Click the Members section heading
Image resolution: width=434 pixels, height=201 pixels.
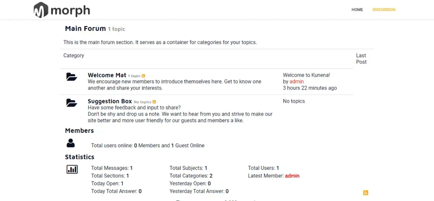(x=80, y=131)
